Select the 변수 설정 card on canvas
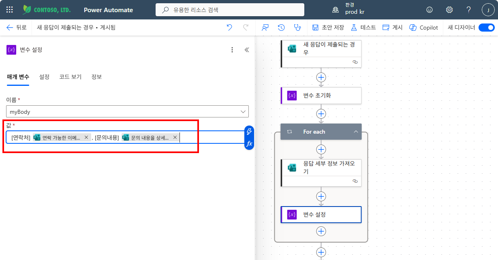Image resolution: width=498 pixels, height=260 pixels. (x=321, y=215)
